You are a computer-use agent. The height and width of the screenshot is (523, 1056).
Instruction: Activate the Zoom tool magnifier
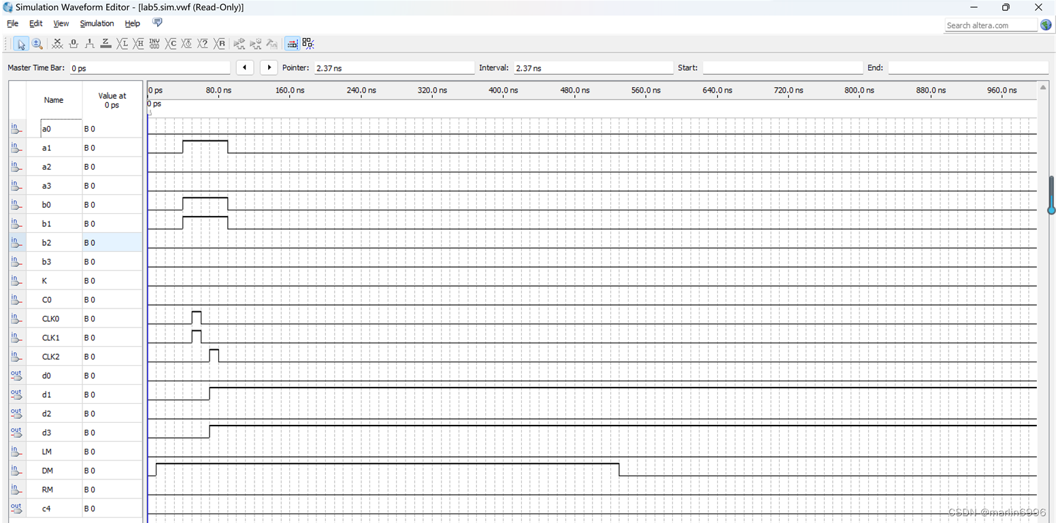[37, 44]
